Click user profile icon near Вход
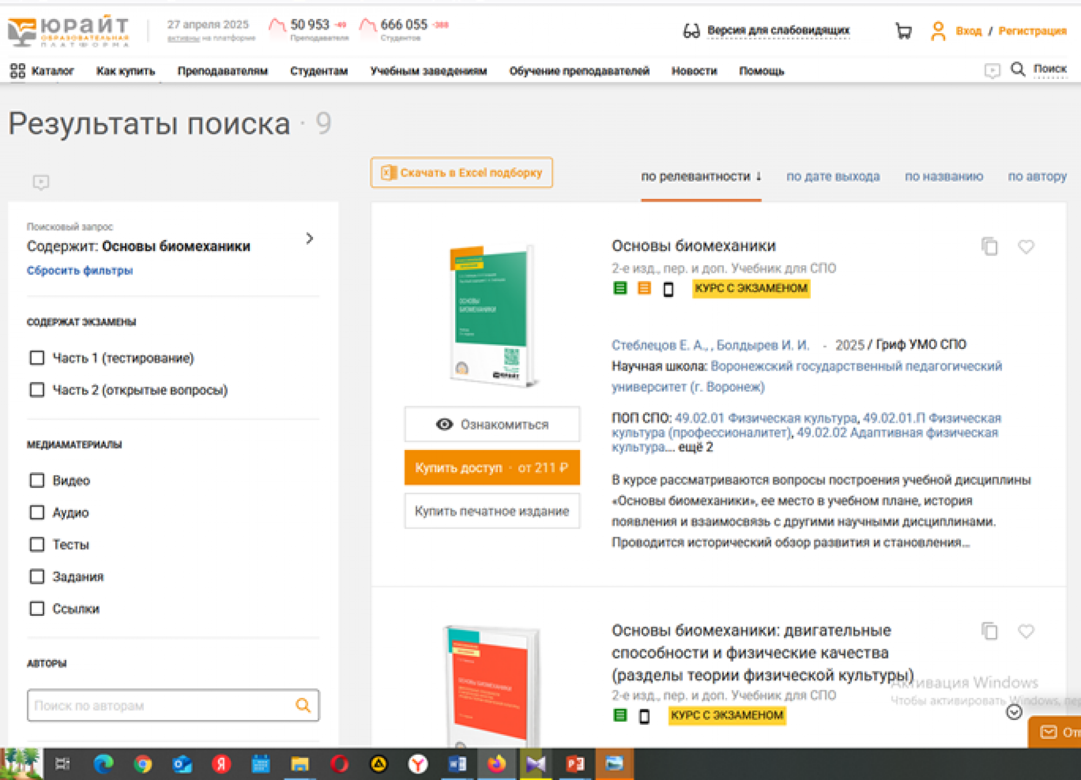 pyautogui.click(x=938, y=31)
